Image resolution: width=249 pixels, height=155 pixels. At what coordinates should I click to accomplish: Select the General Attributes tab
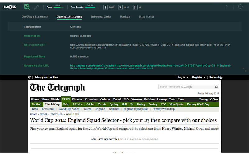click(x=69, y=17)
